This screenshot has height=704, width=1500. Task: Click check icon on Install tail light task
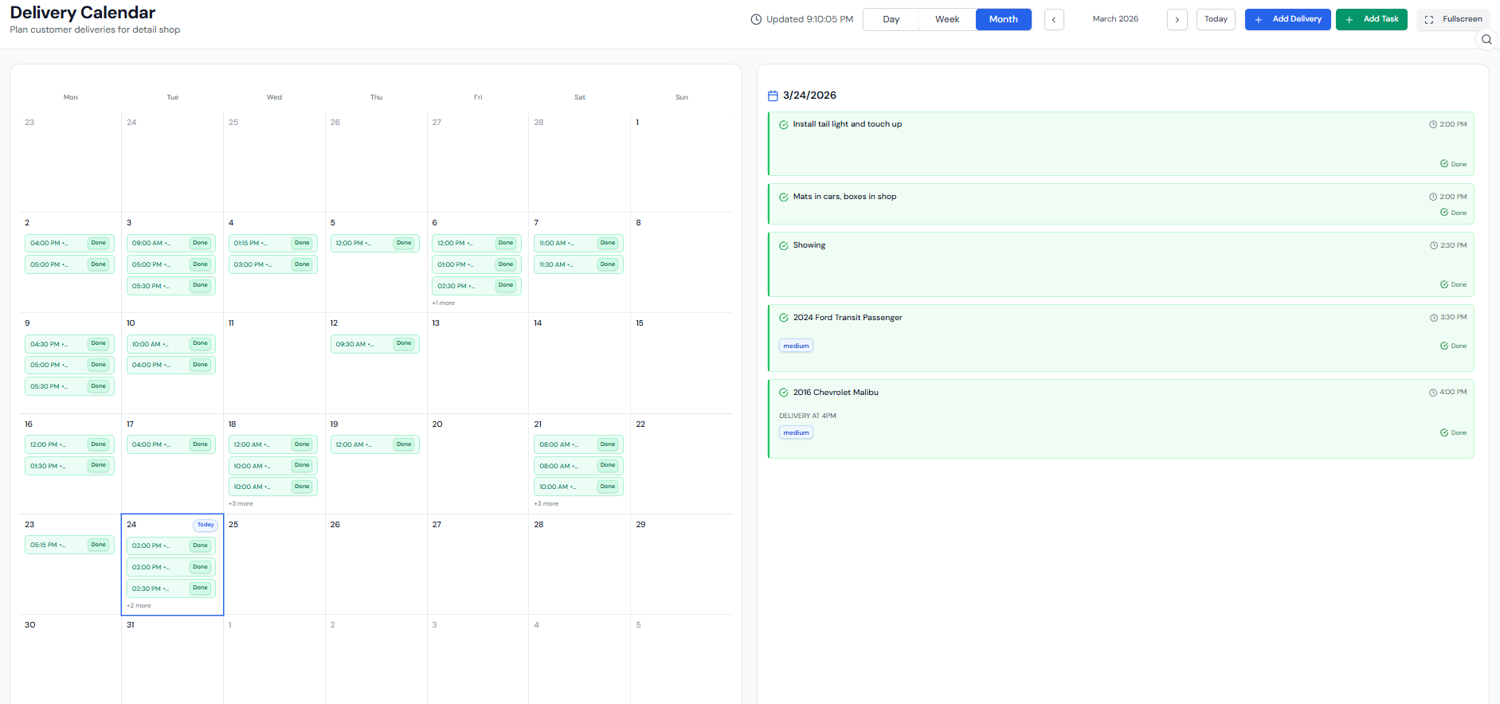[x=784, y=124]
